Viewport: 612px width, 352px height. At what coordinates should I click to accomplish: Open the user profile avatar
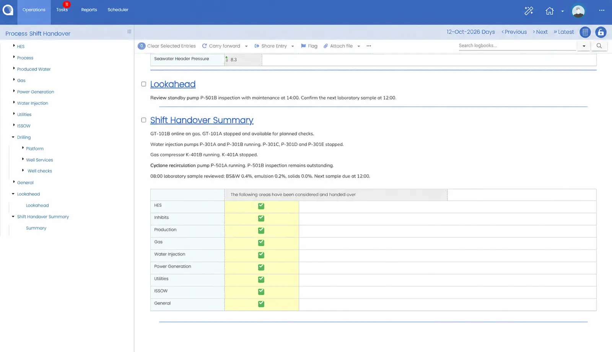click(578, 11)
